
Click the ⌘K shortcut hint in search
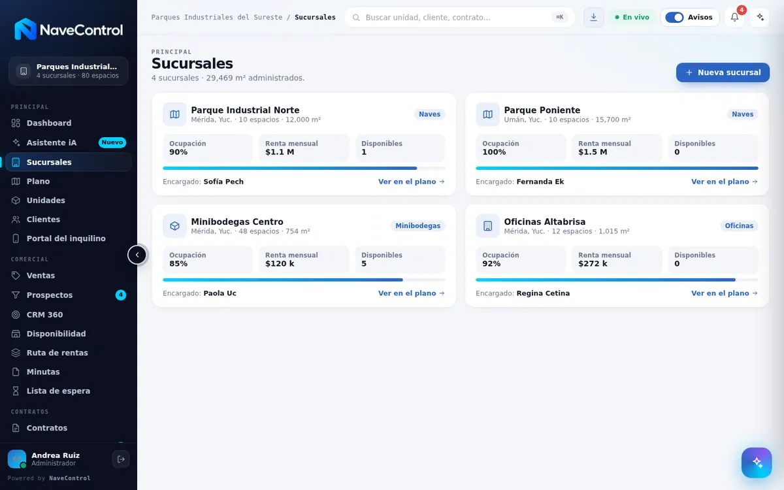coord(560,17)
